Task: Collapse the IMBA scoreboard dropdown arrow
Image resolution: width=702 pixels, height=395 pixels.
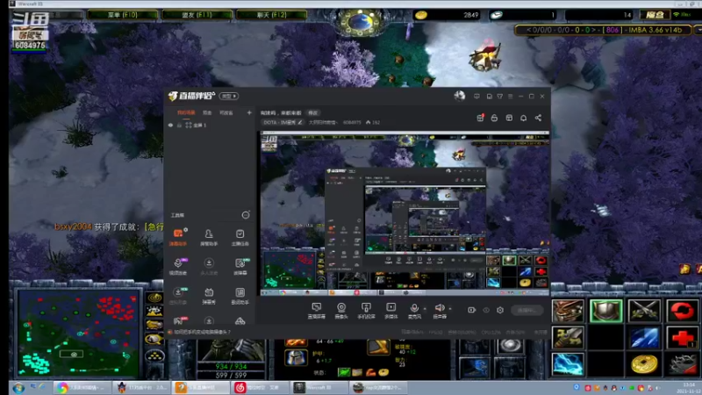Action: 698,30
